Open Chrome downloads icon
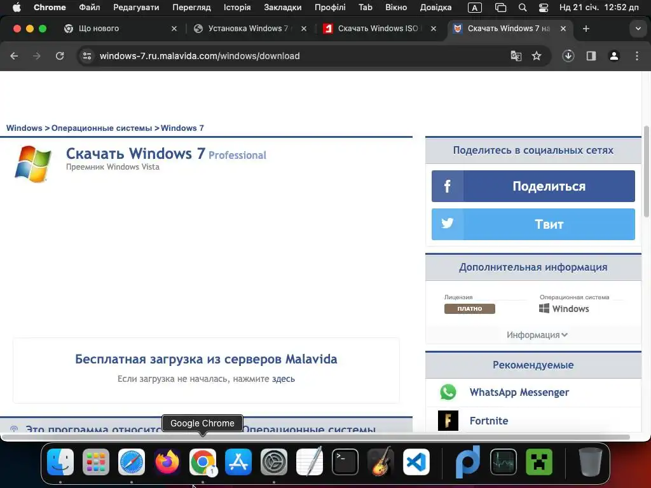 pyautogui.click(x=568, y=56)
